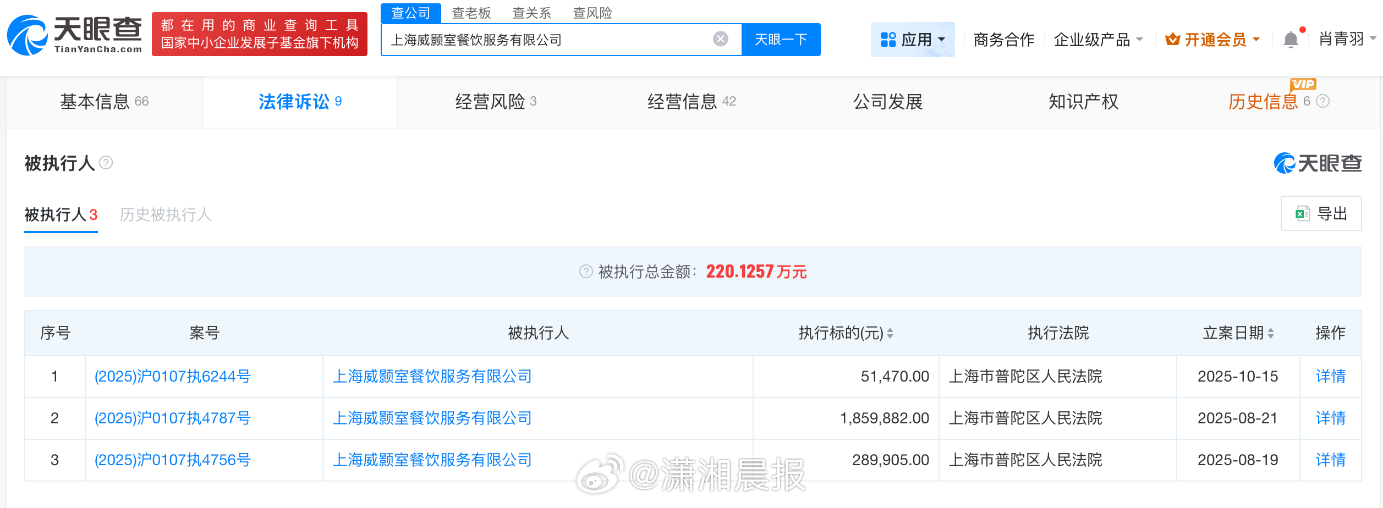Click the 执行法院 column header
Screen dimensions: 1383x508
(1058, 333)
